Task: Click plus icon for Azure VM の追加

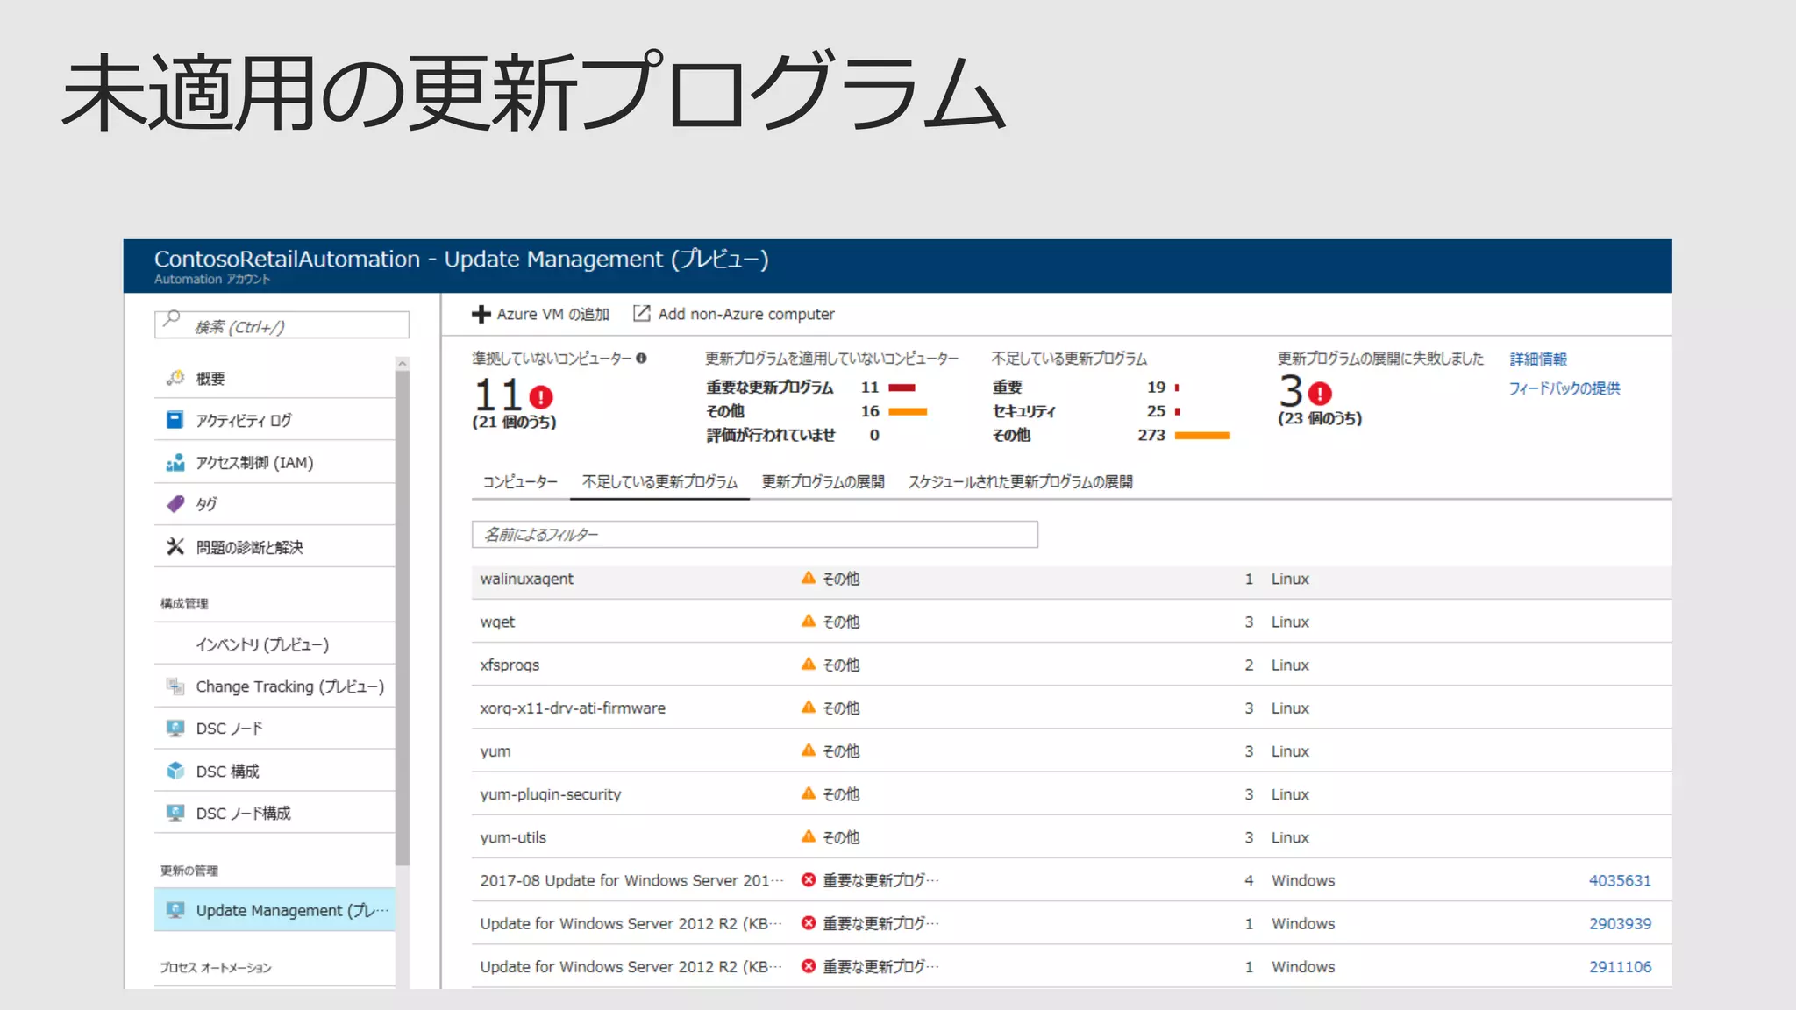Action: 481,314
